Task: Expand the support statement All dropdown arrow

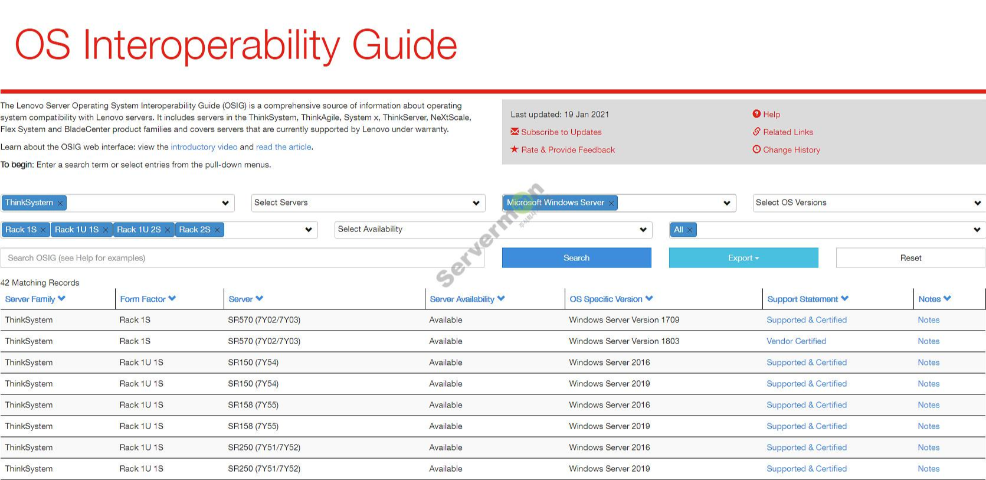Action: click(x=977, y=230)
